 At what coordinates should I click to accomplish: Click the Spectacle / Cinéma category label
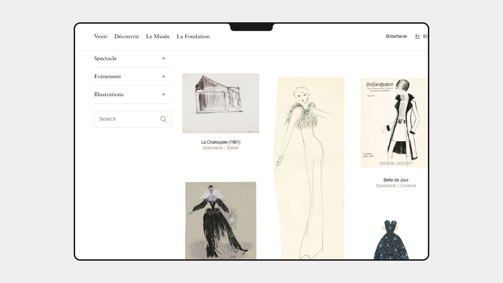396,186
